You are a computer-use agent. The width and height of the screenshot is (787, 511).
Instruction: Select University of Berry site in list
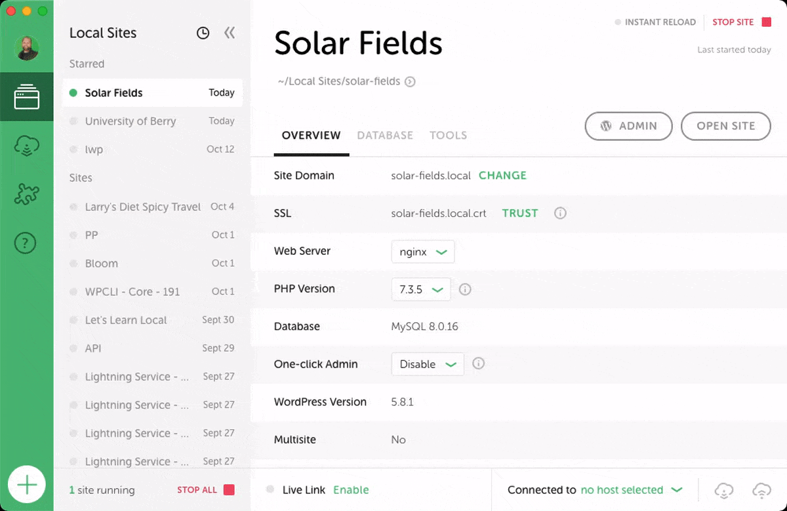pos(131,121)
